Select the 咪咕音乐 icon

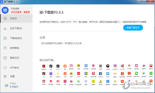(x=136, y=66)
